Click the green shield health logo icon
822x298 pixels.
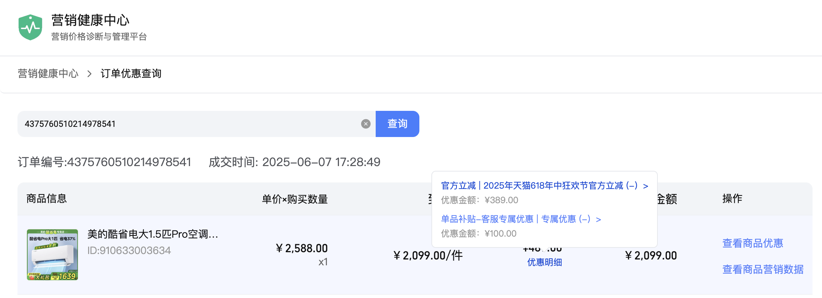pos(30,27)
